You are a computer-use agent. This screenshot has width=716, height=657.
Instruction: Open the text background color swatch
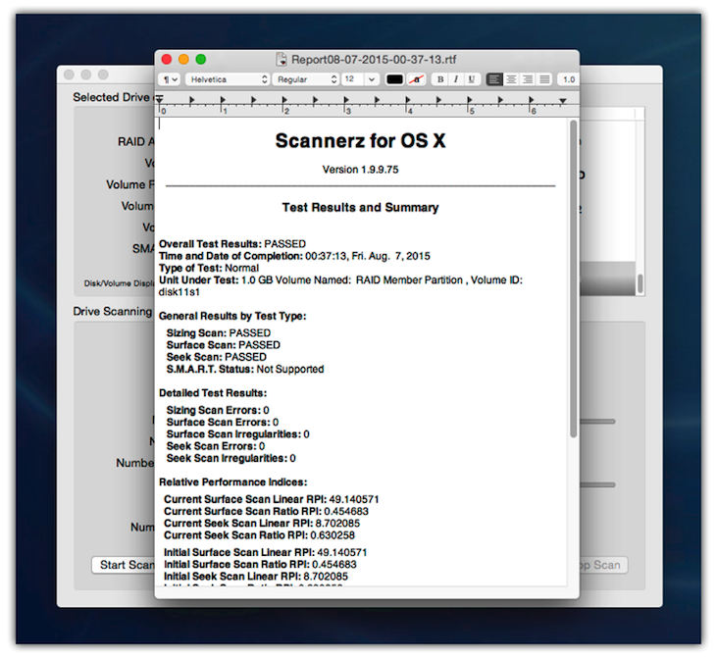point(417,79)
